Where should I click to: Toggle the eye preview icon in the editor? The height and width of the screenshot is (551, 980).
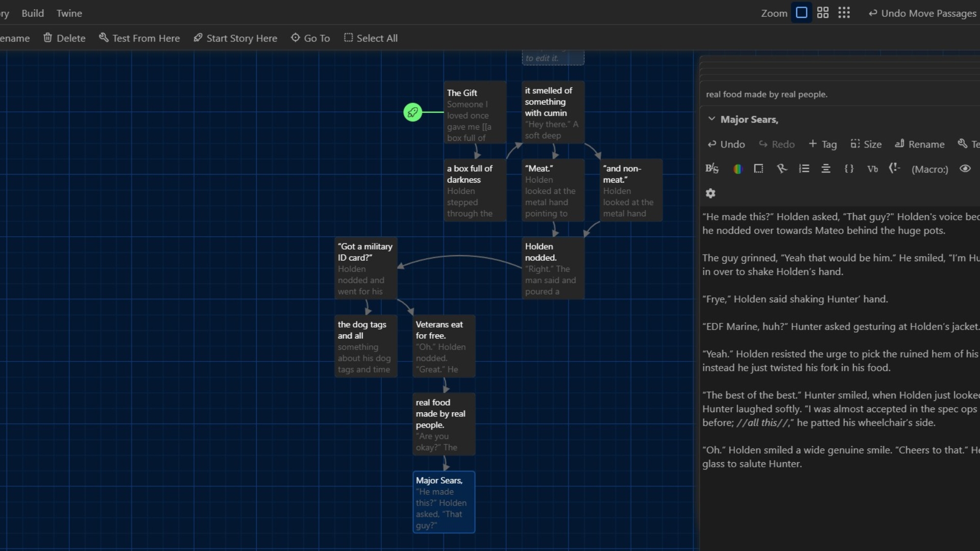point(965,169)
